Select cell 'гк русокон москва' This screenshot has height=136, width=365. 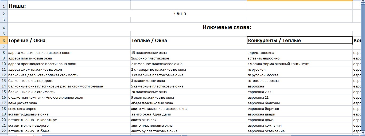[x=300, y=75]
